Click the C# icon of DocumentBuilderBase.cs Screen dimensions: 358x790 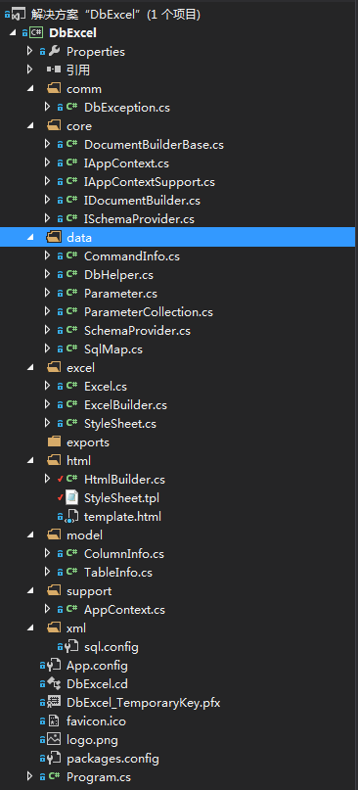[72, 145]
